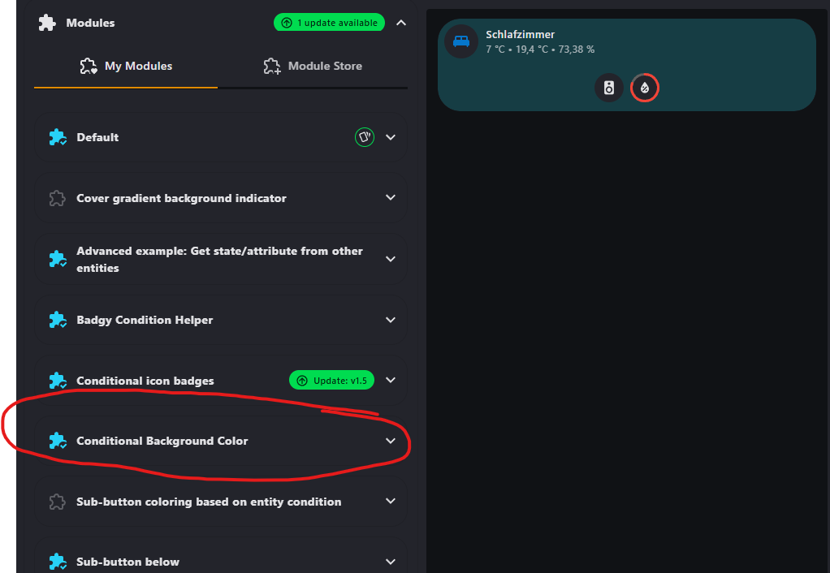830x573 pixels.
Task: Click puzzle icon of Conditional Background Color
Action: click(x=57, y=441)
